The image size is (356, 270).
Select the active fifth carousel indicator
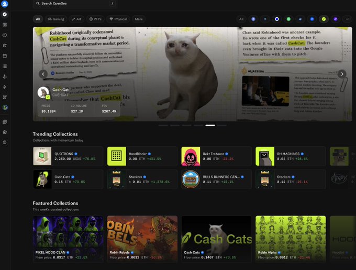tap(210, 125)
